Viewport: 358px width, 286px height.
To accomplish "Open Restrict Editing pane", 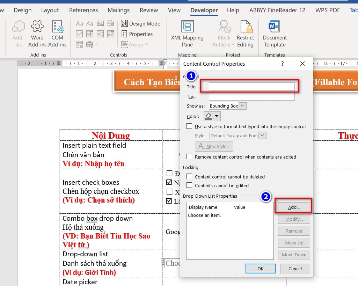I will (x=246, y=34).
